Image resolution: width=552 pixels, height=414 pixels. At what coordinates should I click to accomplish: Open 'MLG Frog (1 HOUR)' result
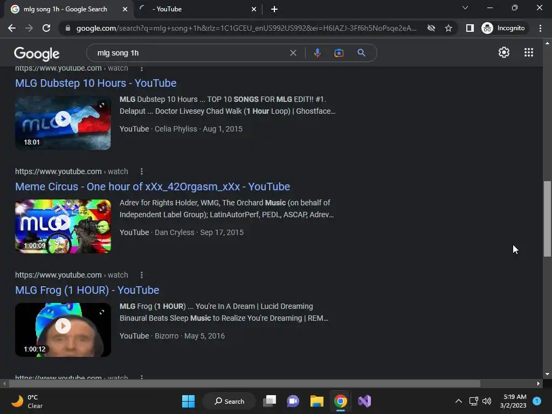87,290
